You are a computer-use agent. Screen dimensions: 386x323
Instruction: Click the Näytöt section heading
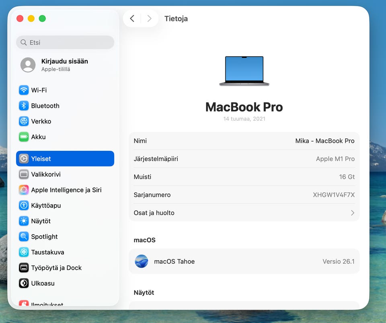click(x=144, y=292)
